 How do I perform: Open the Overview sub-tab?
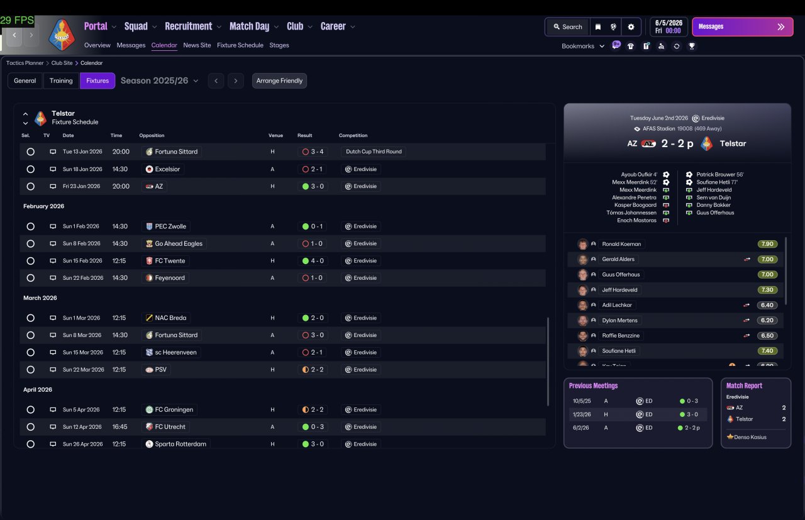click(x=97, y=45)
